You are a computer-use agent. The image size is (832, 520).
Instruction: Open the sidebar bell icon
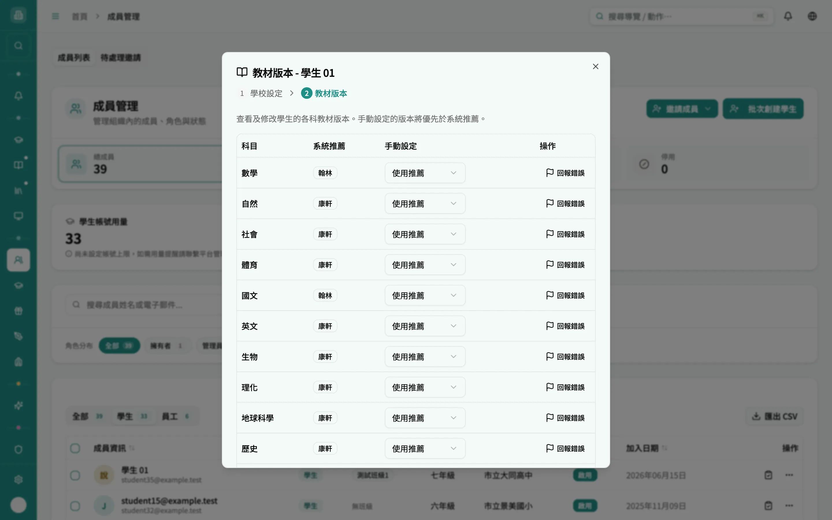[x=18, y=96]
